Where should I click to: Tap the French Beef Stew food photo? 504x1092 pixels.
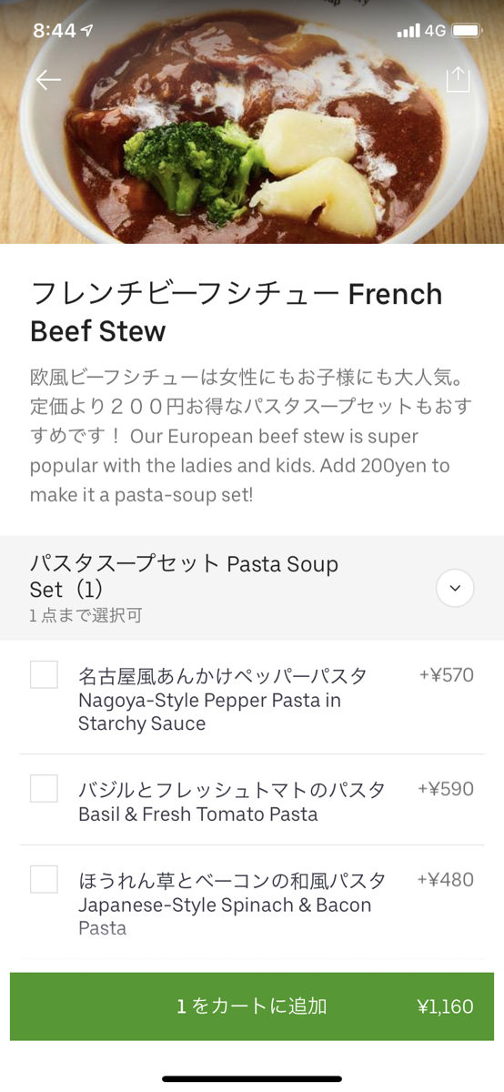pos(252,122)
